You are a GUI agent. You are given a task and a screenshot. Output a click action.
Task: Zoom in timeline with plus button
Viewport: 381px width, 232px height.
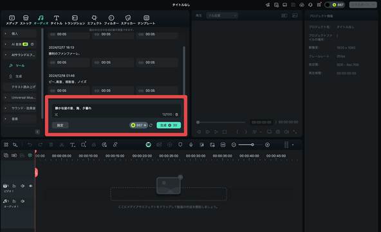(267, 145)
